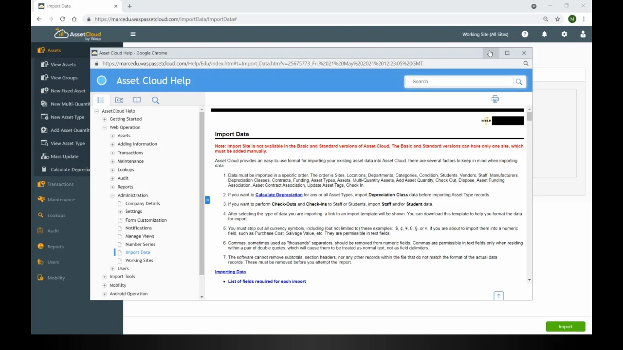Image resolution: width=623 pixels, height=350 pixels.
Task: Expand Settings node under Administration
Action: click(120, 211)
